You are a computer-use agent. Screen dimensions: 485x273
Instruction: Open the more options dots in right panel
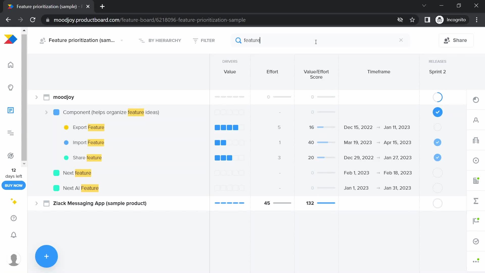tap(476, 261)
